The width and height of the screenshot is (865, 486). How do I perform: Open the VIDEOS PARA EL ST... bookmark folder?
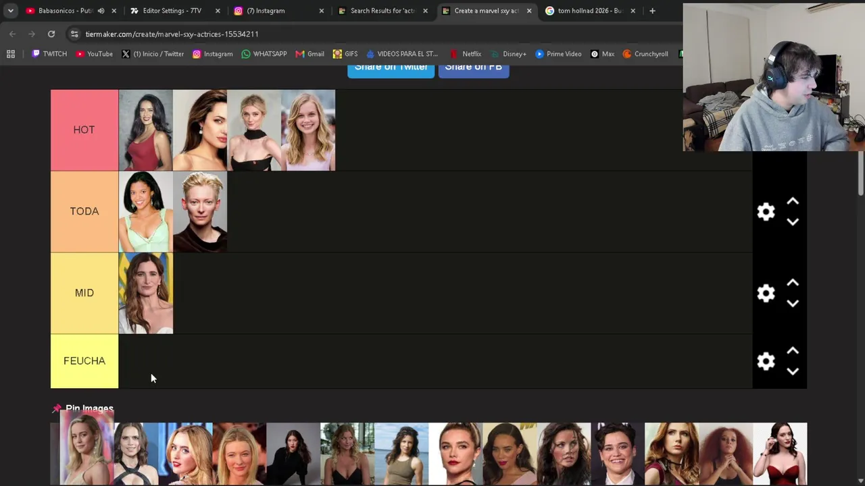coord(402,54)
